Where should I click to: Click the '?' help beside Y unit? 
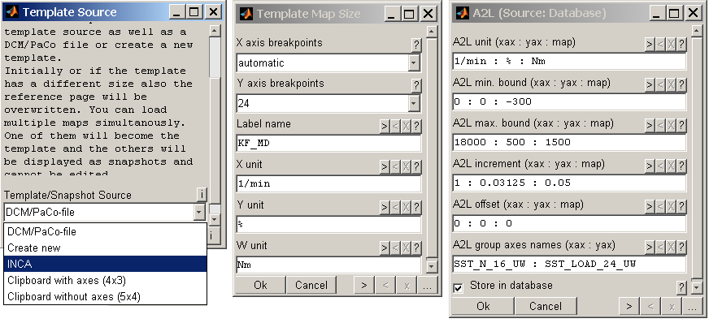[x=416, y=208]
